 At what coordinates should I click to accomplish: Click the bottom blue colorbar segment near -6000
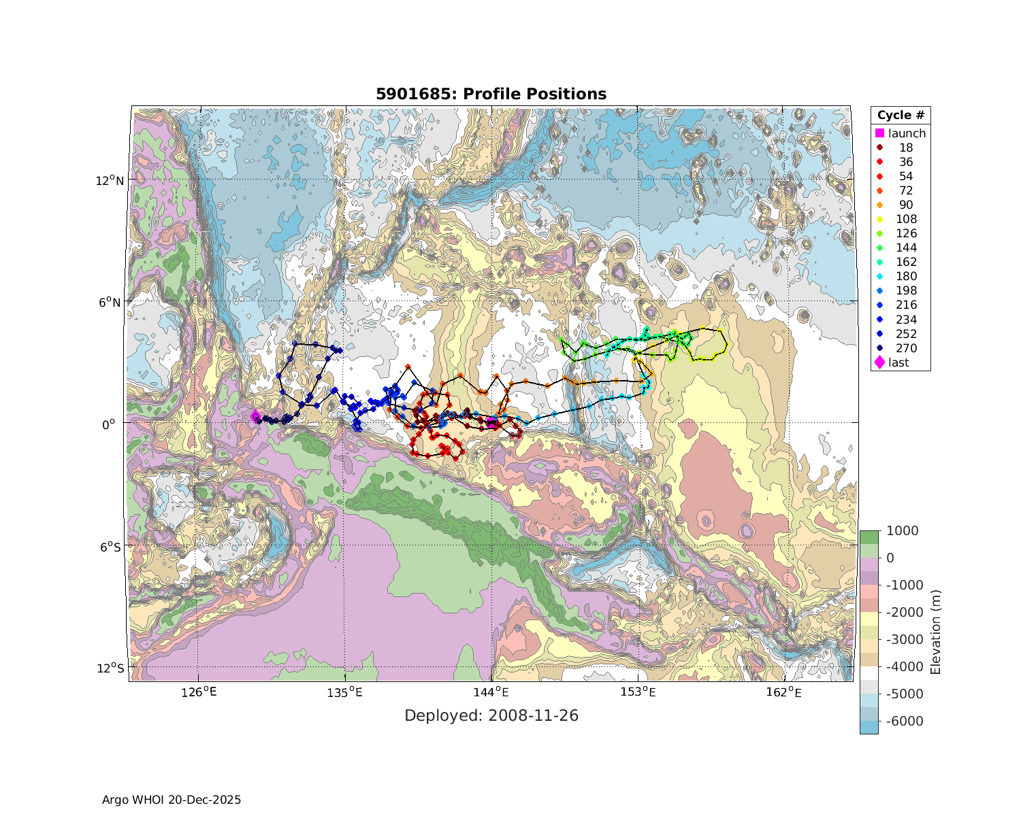[x=869, y=727]
